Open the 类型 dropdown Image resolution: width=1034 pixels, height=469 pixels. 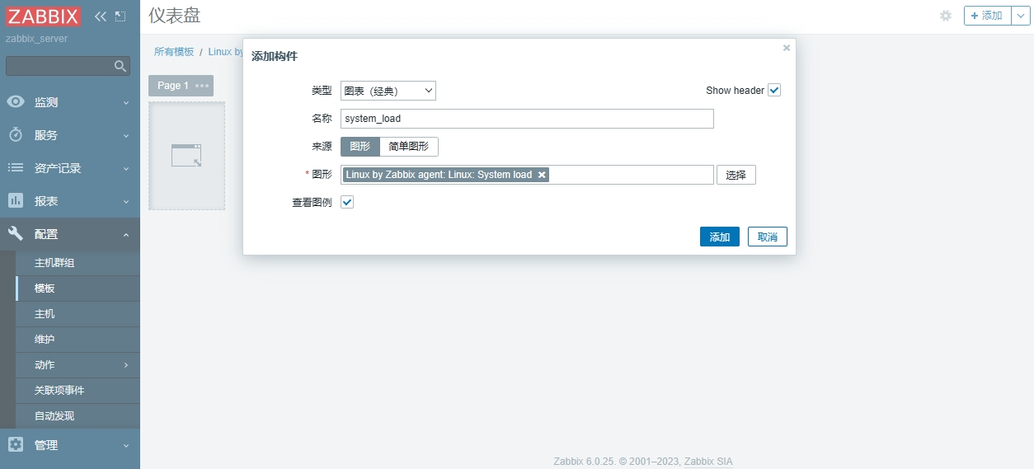(x=388, y=91)
